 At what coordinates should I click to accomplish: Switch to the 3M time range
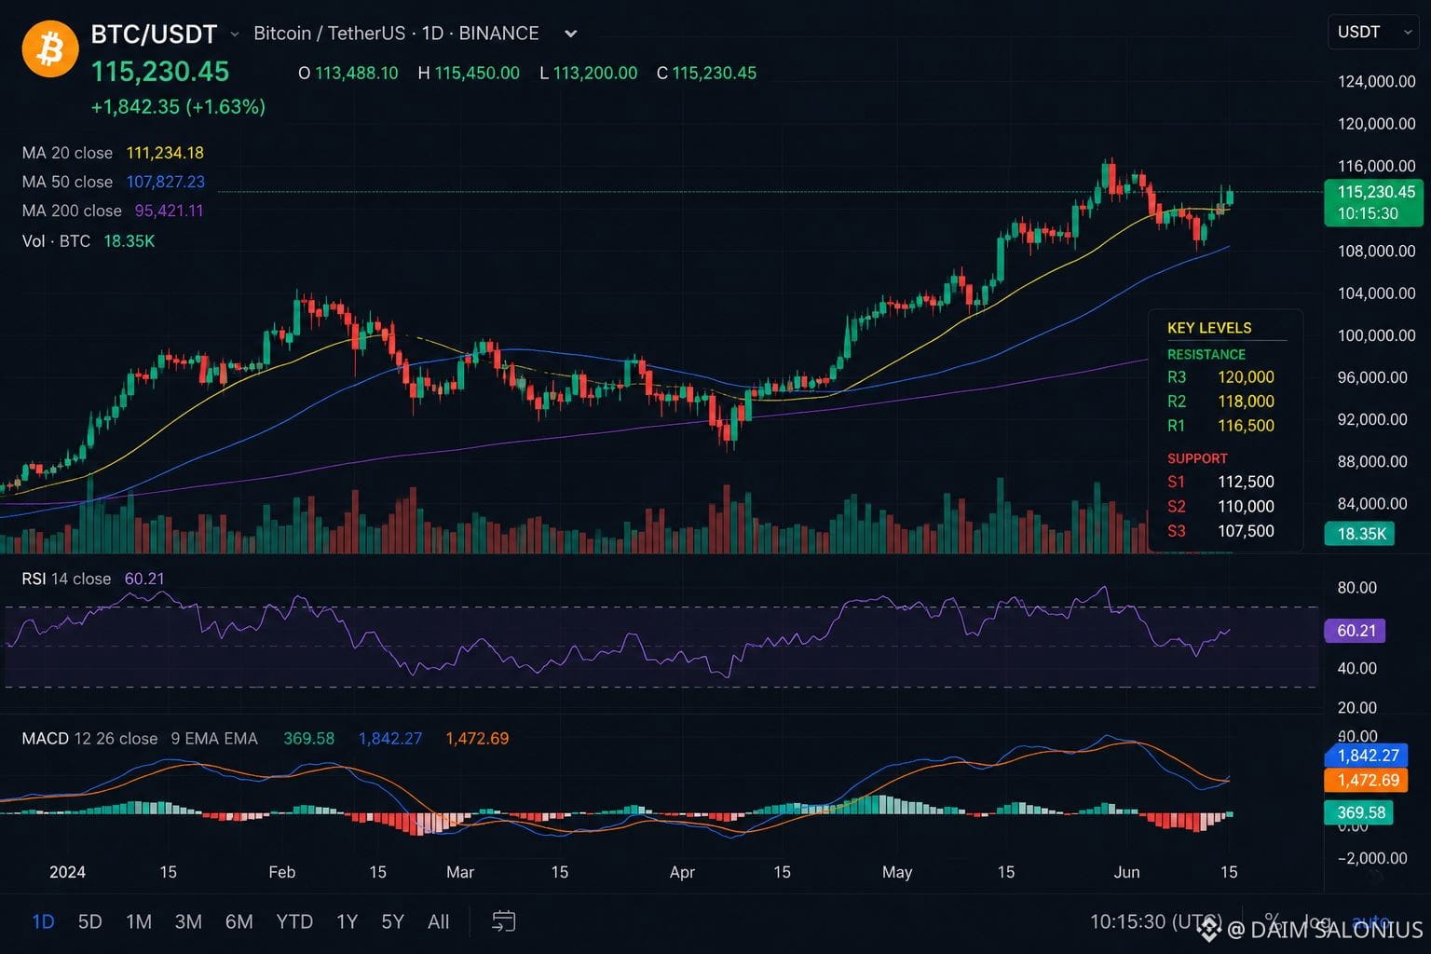point(188,921)
